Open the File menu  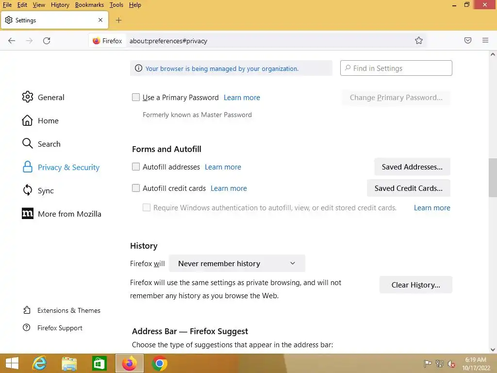[x=7, y=5]
